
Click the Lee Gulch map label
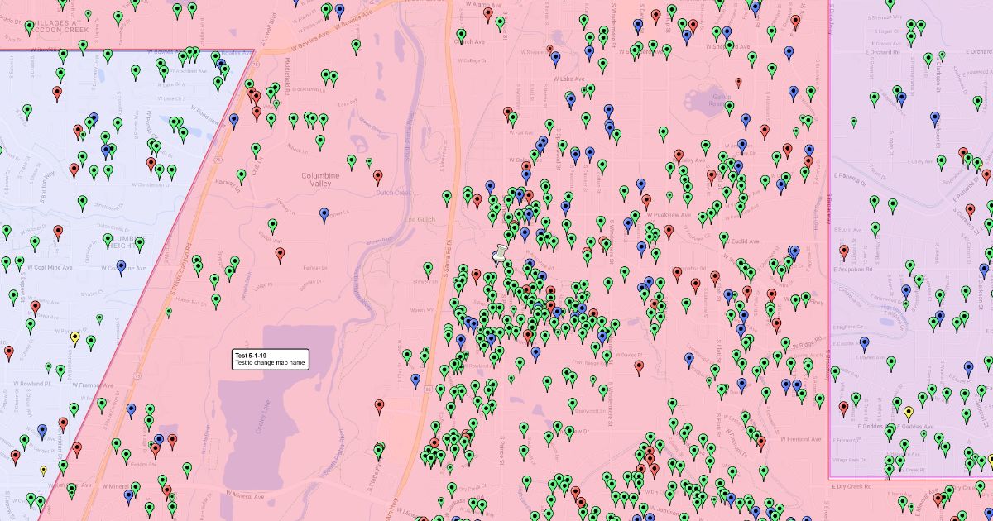(420, 219)
